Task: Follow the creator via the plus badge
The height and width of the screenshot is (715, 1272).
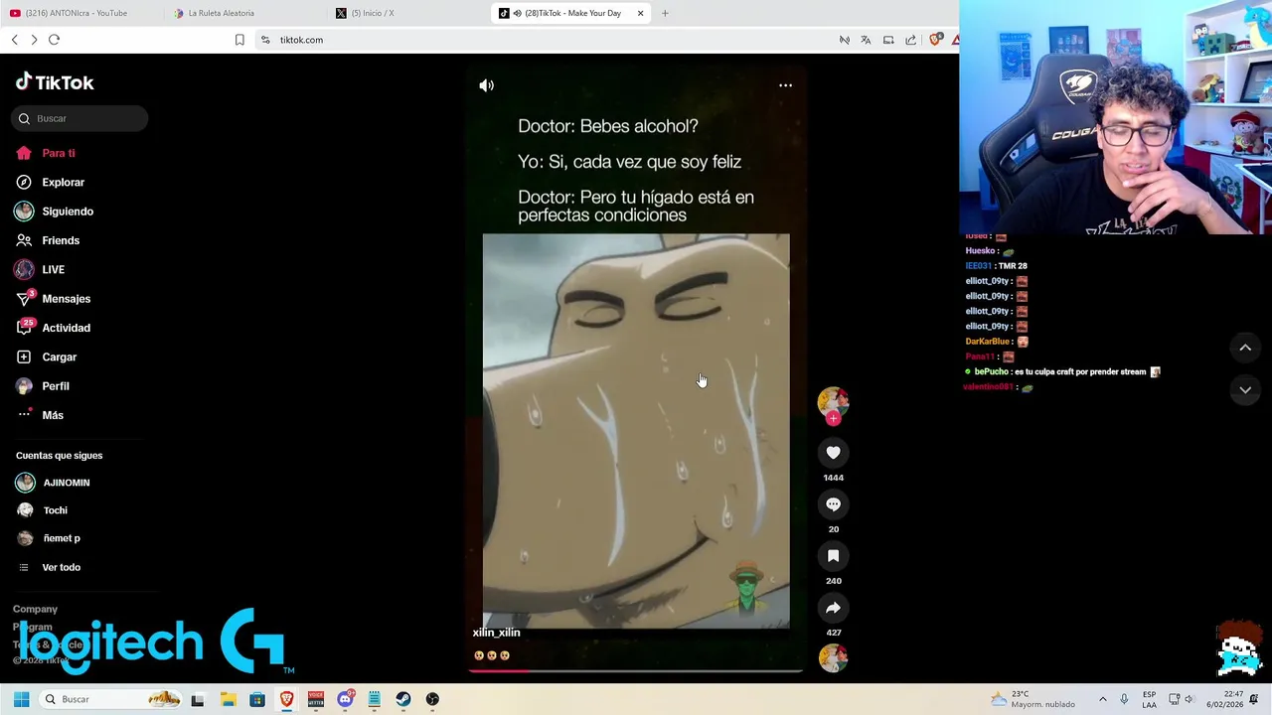Action: (x=833, y=418)
